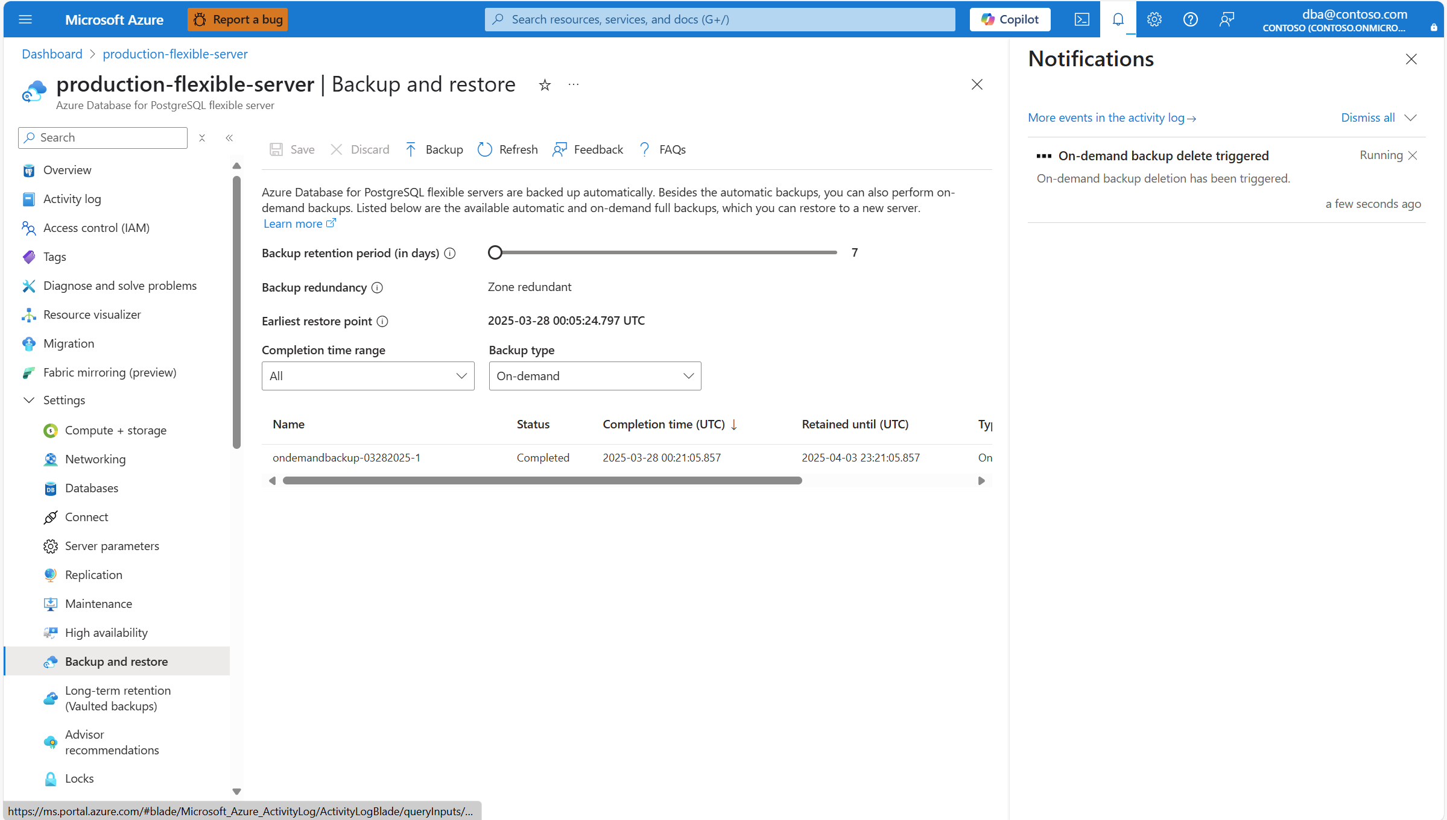Viewport: 1447px width, 820px height.
Task: Refresh the backup list
Action: coord(507,149)
